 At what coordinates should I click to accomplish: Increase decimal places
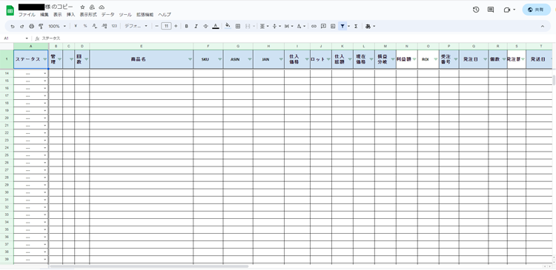pyautogui.click(x=105, y=26)
